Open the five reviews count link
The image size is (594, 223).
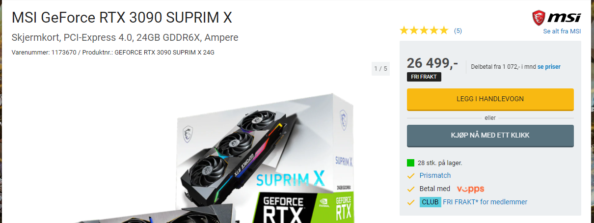[x=458, y=31]
